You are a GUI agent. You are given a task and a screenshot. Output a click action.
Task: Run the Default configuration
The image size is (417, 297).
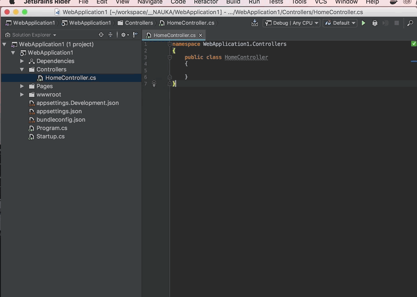[363, 23]
